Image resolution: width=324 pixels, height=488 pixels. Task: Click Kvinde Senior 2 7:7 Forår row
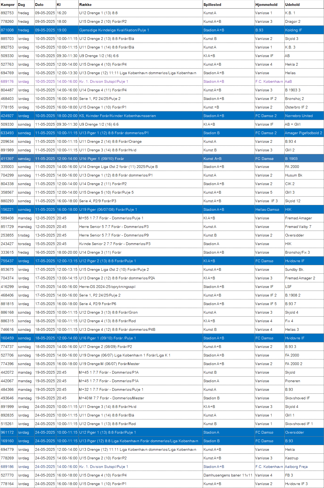(x=162, y=244)
